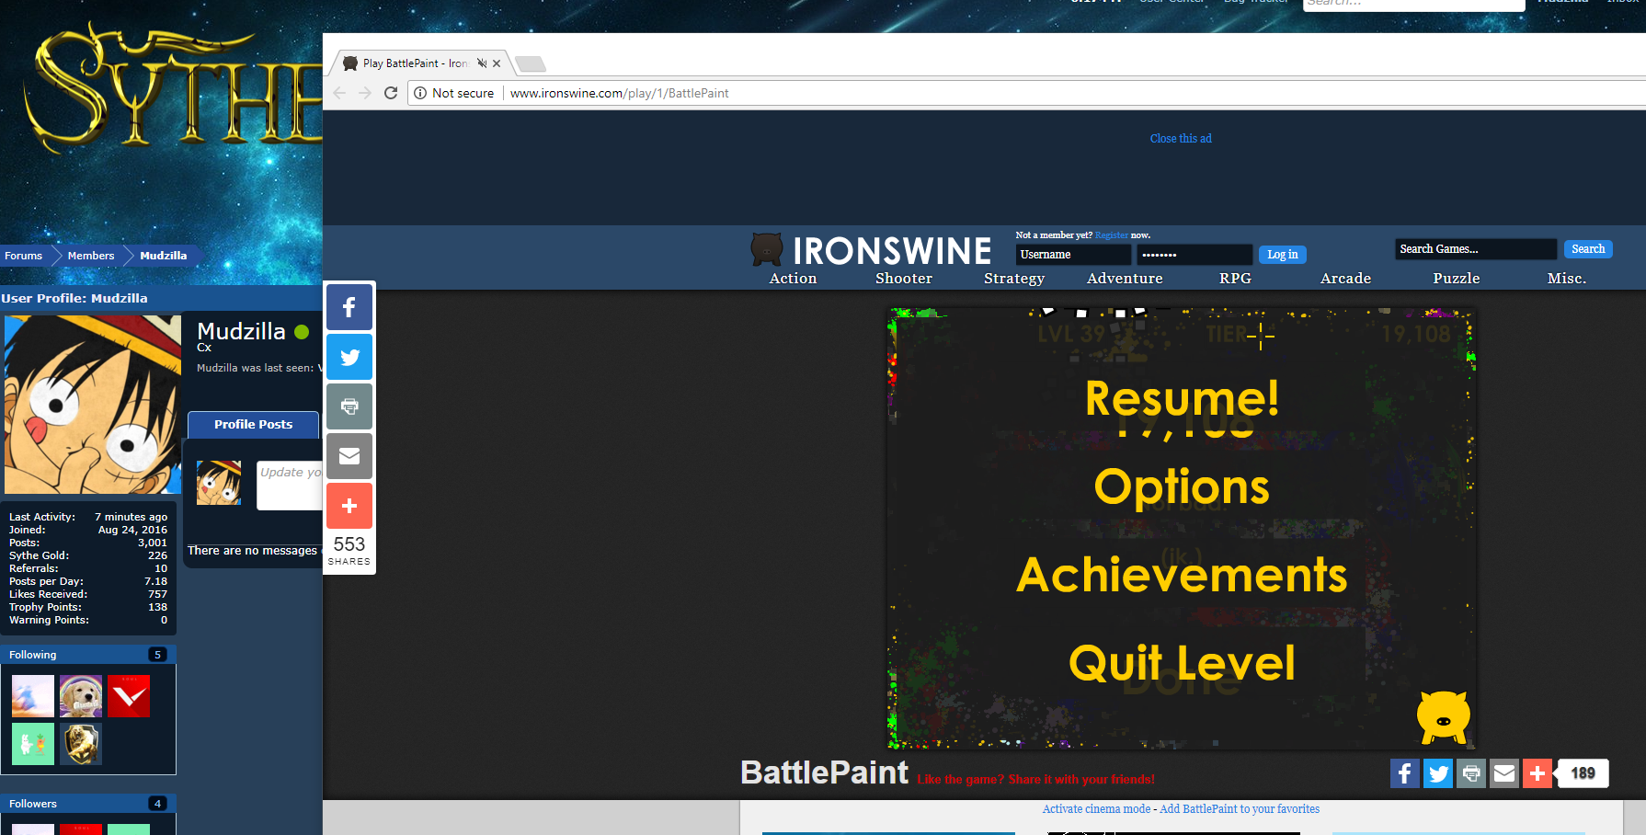Focus the password input field
The image size is (1646, 835).
click(1194, 255)
